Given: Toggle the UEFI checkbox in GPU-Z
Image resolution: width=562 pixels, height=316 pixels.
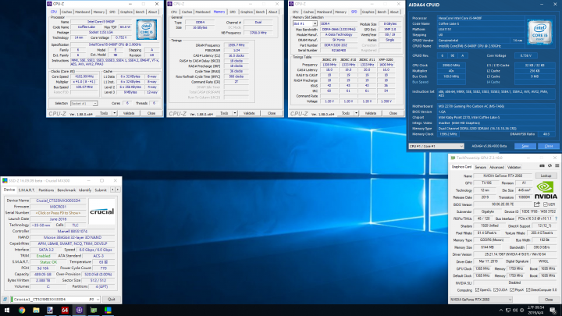Looking at the screenshot, I should click(x=545, y=204).
